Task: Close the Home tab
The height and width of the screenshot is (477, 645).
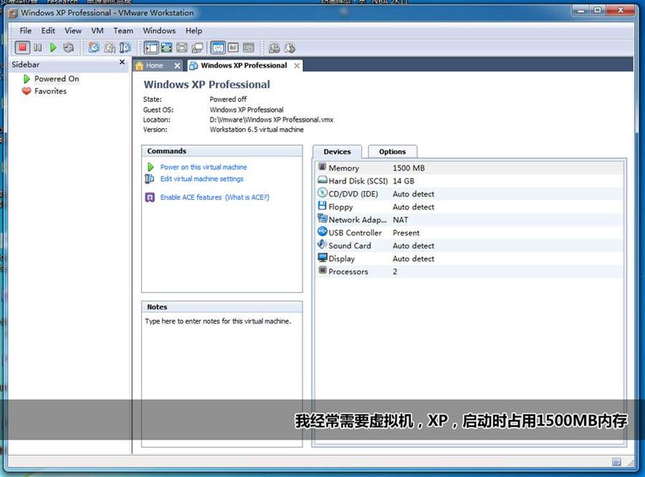Action: pos(177,65)
